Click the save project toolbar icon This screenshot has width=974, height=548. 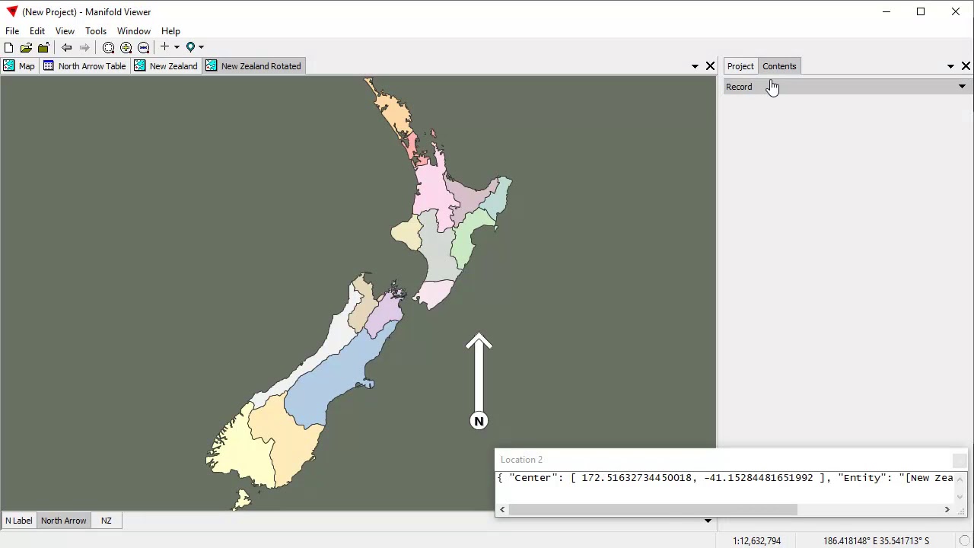point(43,47)
